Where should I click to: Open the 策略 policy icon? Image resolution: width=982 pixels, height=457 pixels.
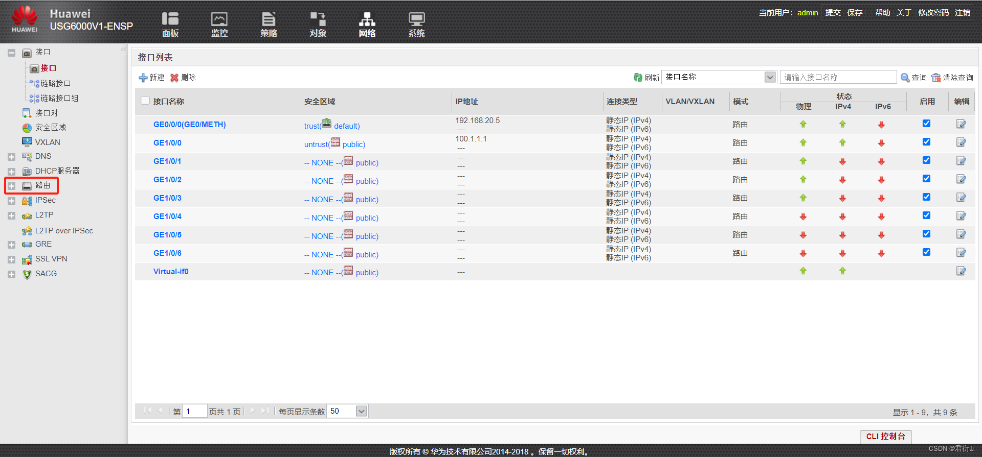click(269, 25)
